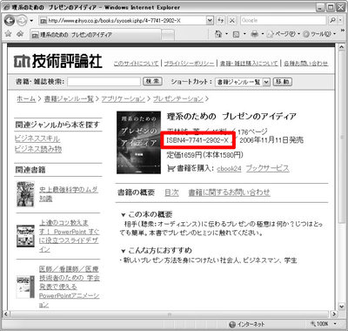This screenshot has width=348, height=331.
Task: Open 書籍ジャンル一覧 breadcrumb link
Action: click(69, 99)
